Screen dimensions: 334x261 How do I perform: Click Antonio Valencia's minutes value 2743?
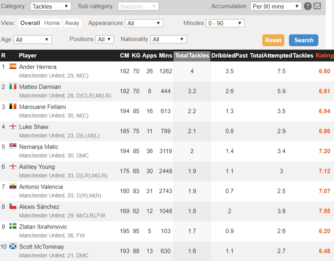[x=166, y=191]
